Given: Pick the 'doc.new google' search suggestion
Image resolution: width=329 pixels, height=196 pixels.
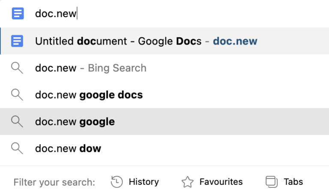Looking at the screenshot, I should (75, 122).
